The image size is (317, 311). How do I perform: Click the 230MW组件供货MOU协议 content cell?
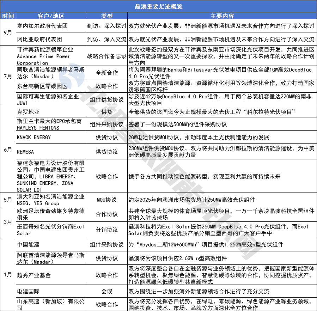click(x=222, y=151)
